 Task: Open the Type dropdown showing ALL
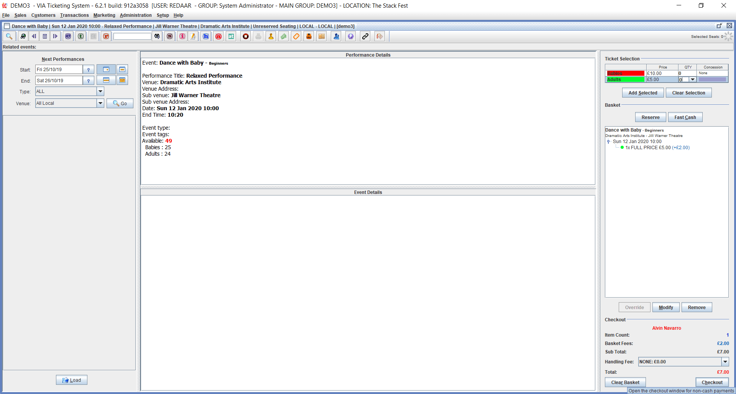100,91
